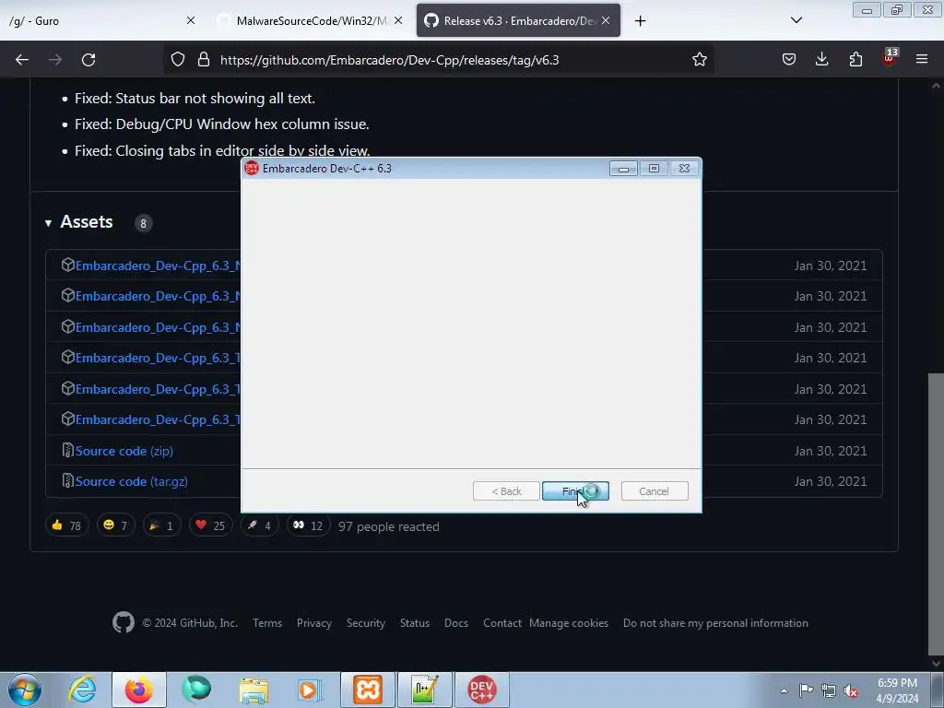Open the tracking protection shield panel

[x=178, y=60]
